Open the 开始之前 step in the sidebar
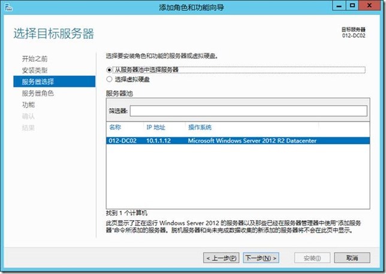 click(35, 59)
